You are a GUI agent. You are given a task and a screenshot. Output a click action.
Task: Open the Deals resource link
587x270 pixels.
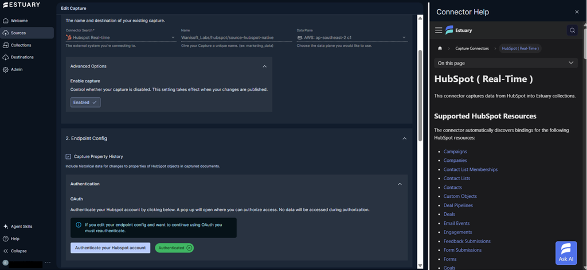pyautogui.click(x=449, y=215)
